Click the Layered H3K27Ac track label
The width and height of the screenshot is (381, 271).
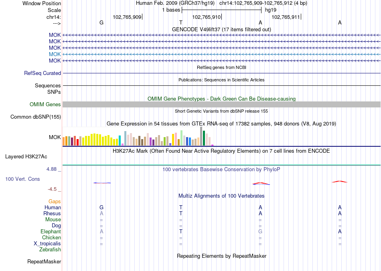pyautogui.click(x=26, y=157)
